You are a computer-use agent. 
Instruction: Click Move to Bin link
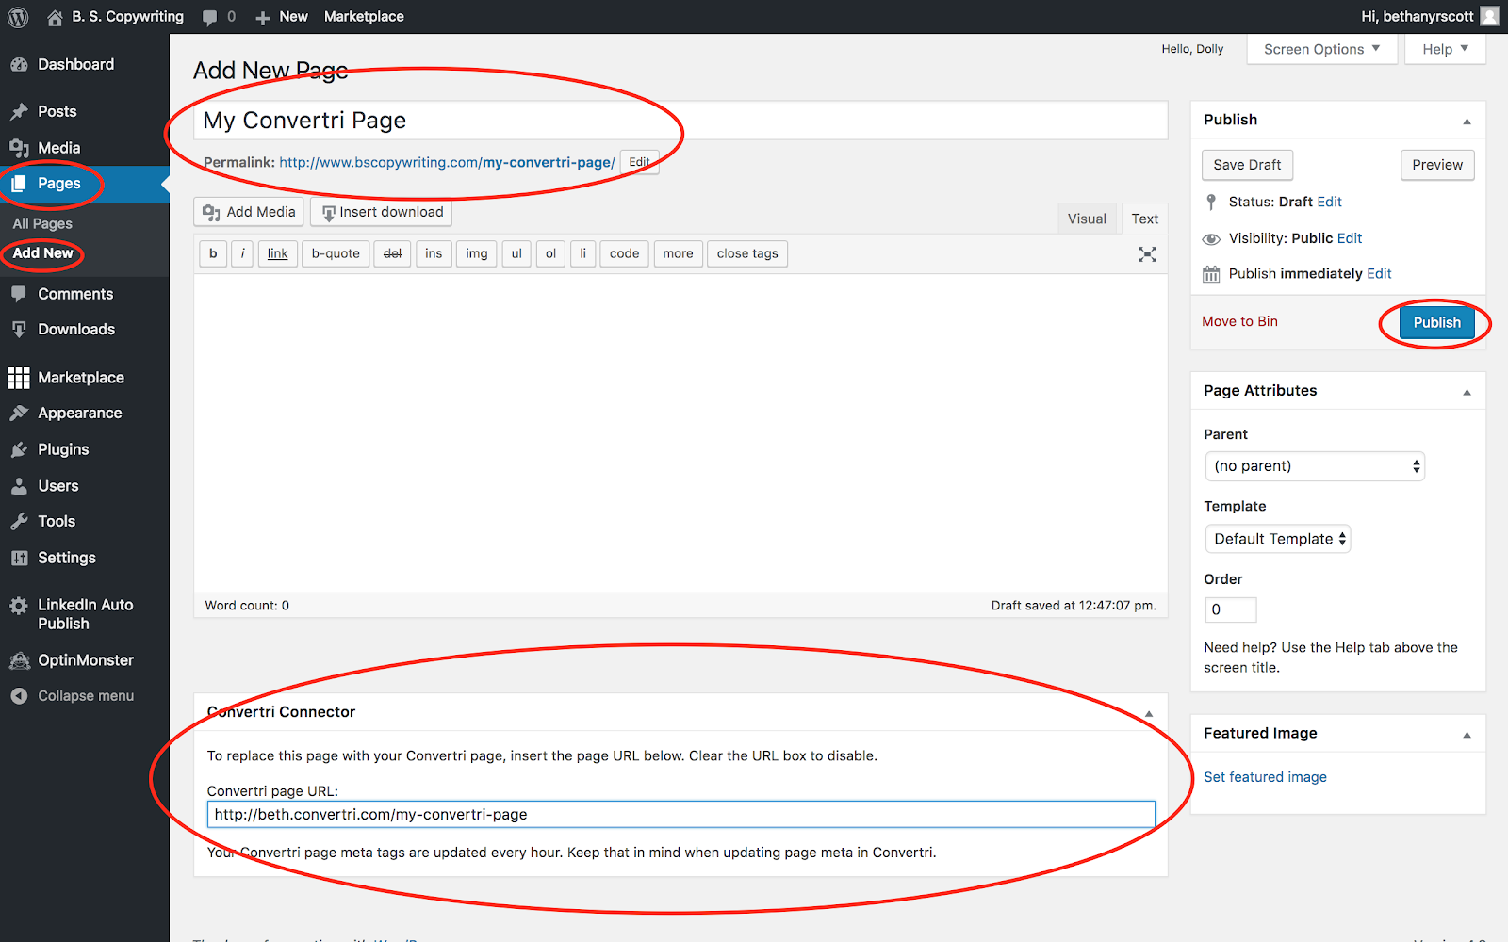click(1239, 321)
